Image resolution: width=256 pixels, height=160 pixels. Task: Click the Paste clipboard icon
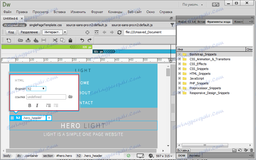(x=70, y=40)
